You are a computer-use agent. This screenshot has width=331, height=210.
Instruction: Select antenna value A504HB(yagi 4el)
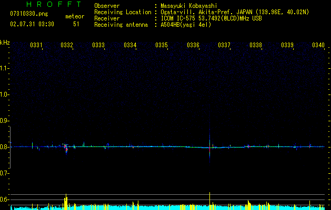(186, 25)
